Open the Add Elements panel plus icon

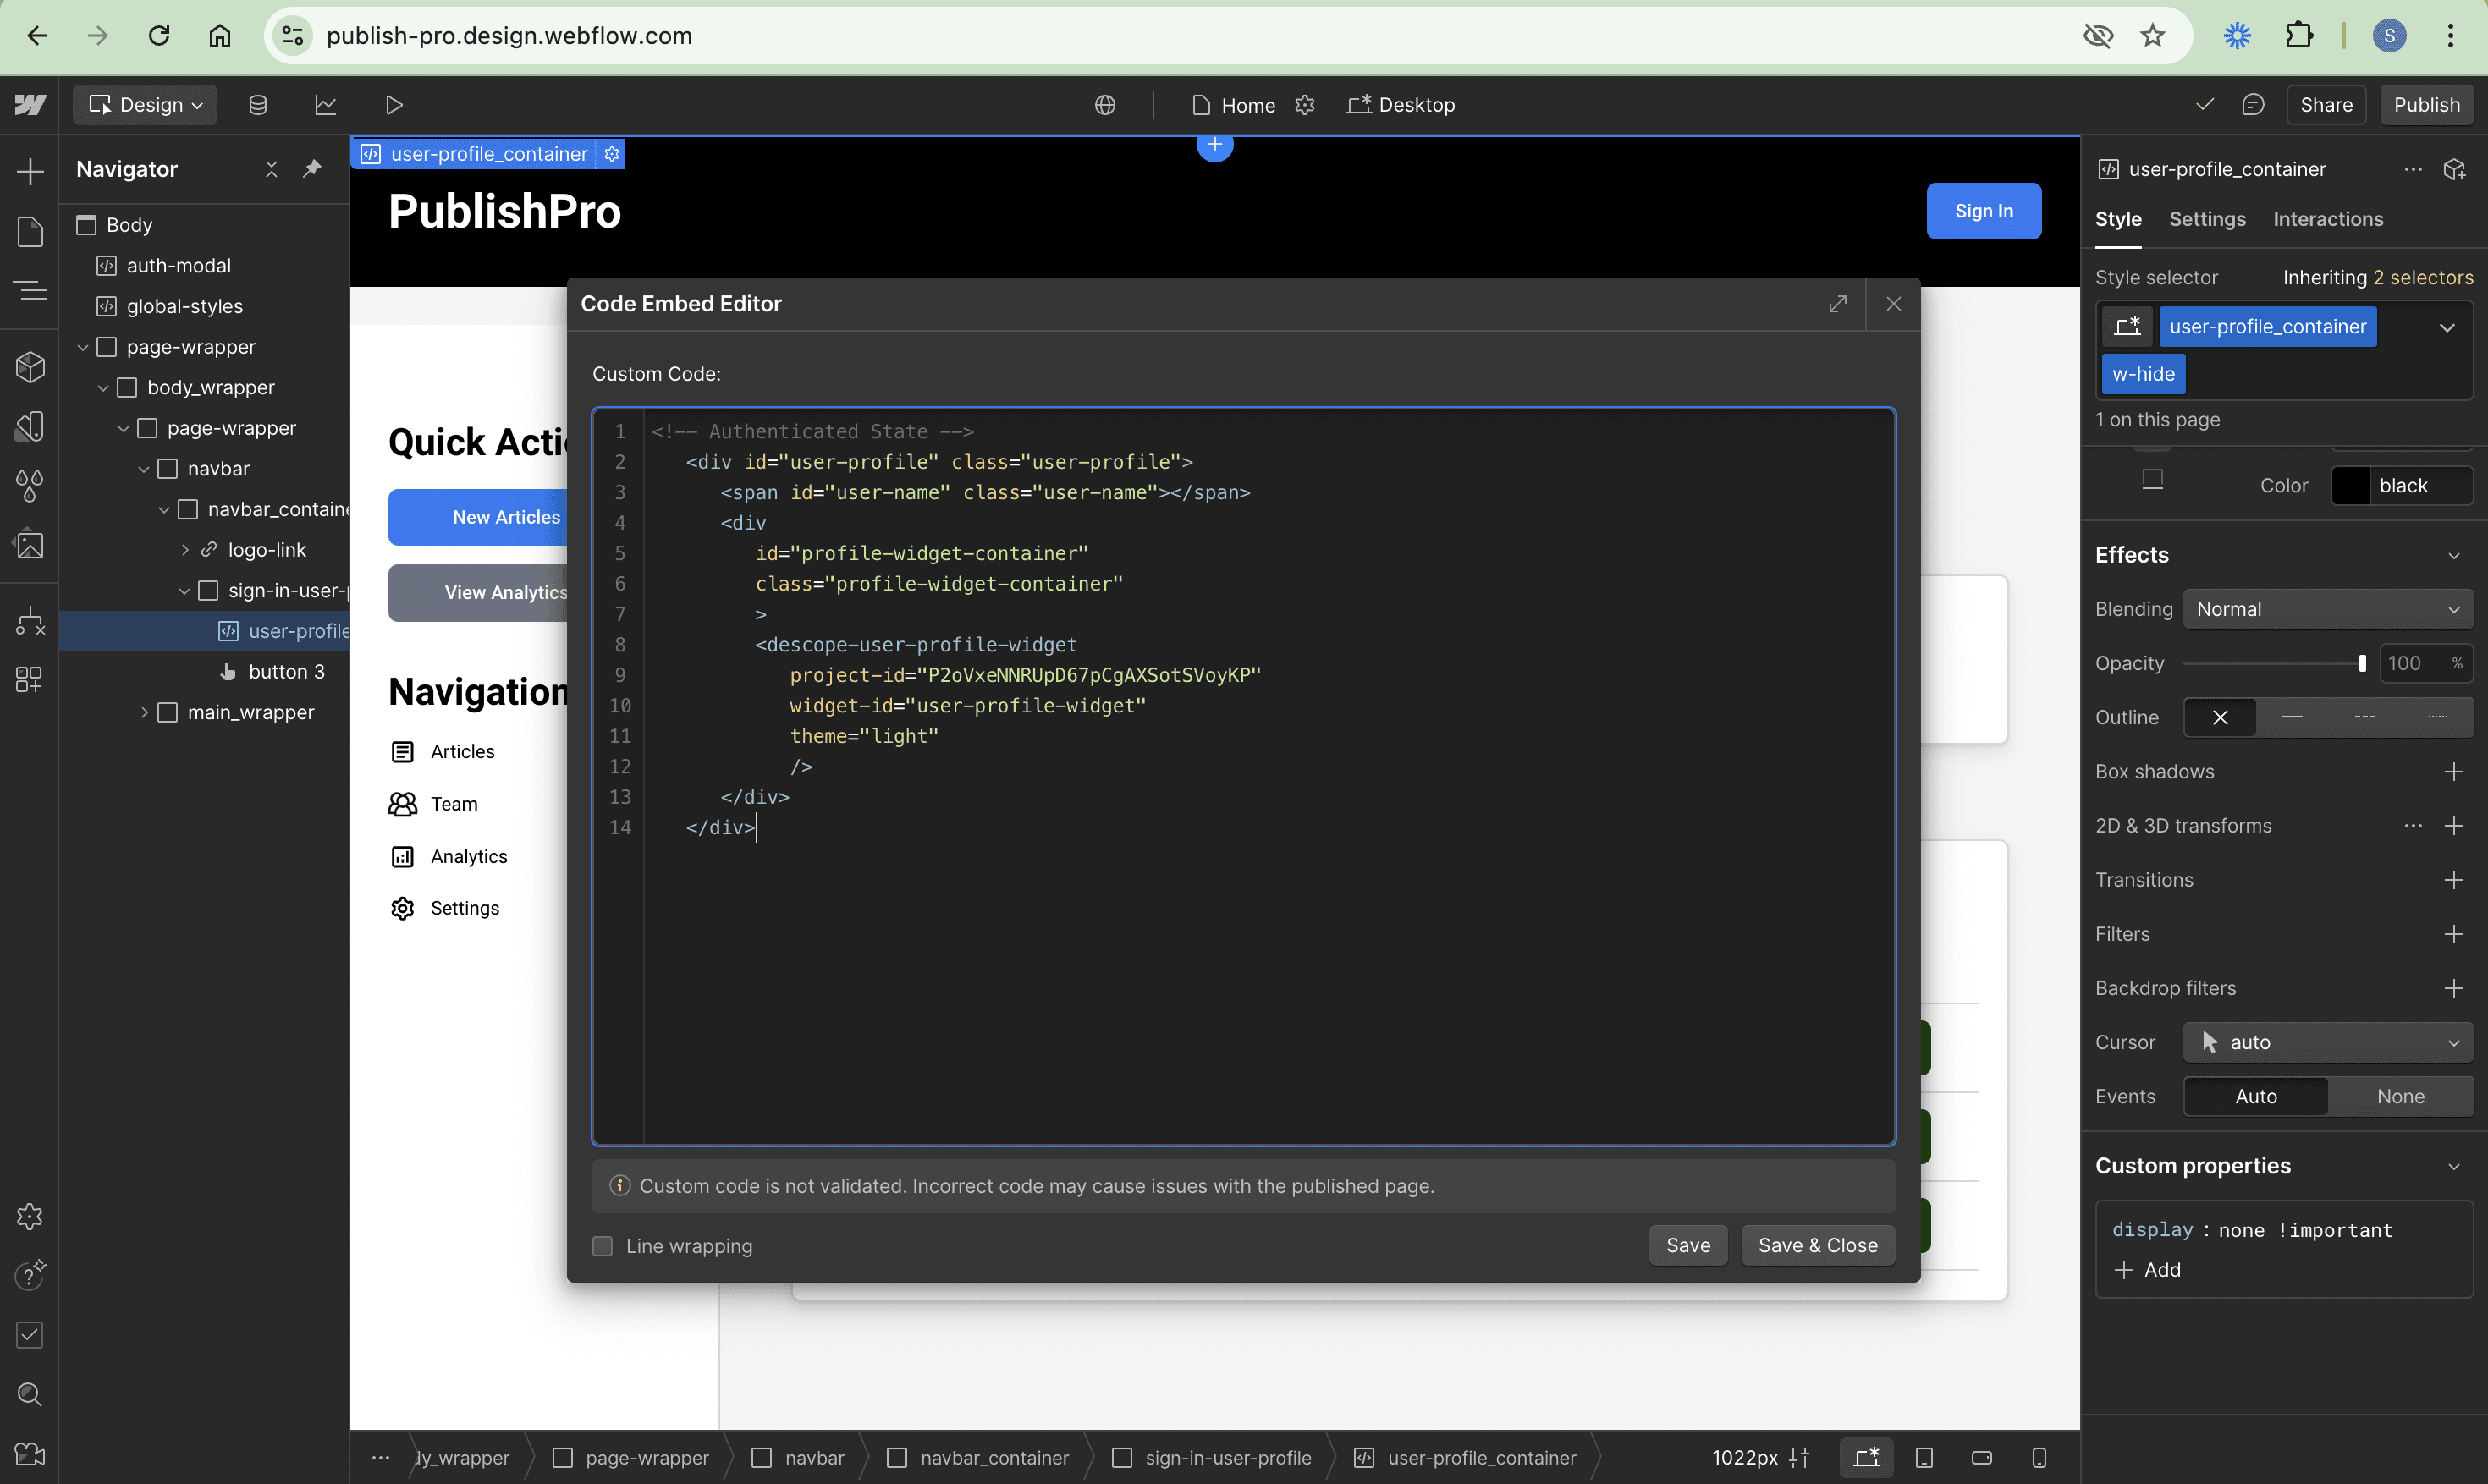(30, 171)
